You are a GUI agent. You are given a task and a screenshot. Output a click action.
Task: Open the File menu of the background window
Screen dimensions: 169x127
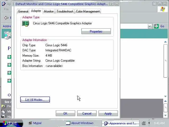6,10
